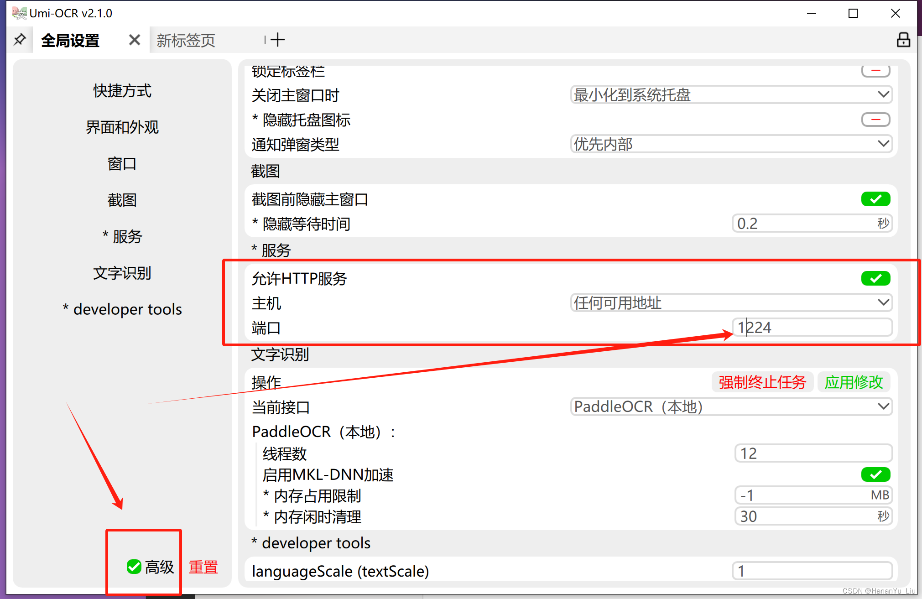Click the lock icon in tab bar
922x599 pixels.
(903, 40)
